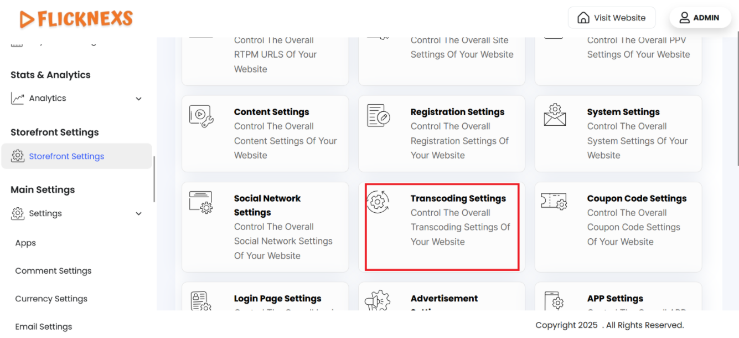
Task: Click the Login Page Settings icon
Action: click(x=200, y=301)
